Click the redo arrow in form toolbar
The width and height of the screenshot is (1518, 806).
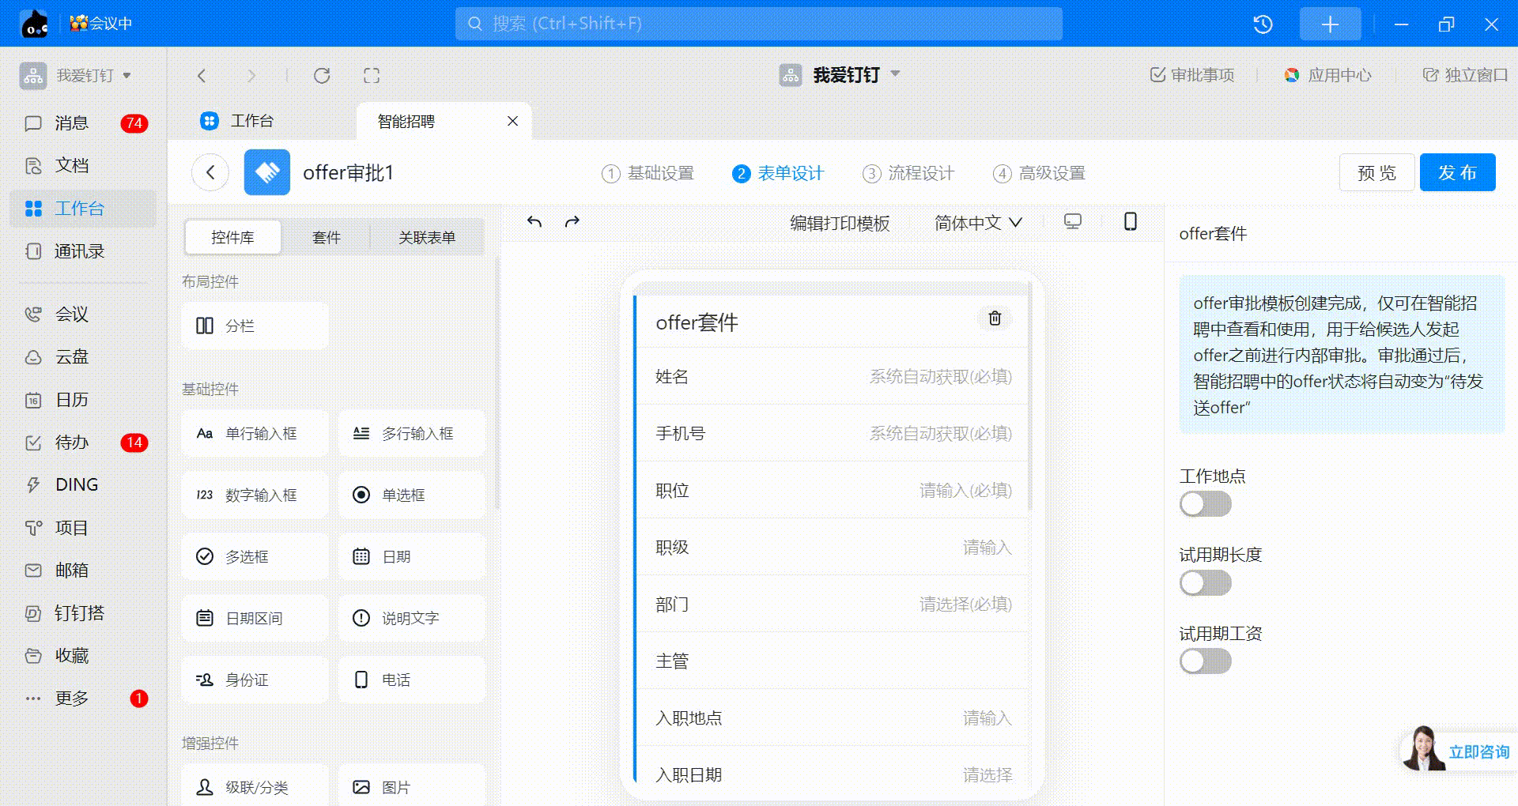572,222
